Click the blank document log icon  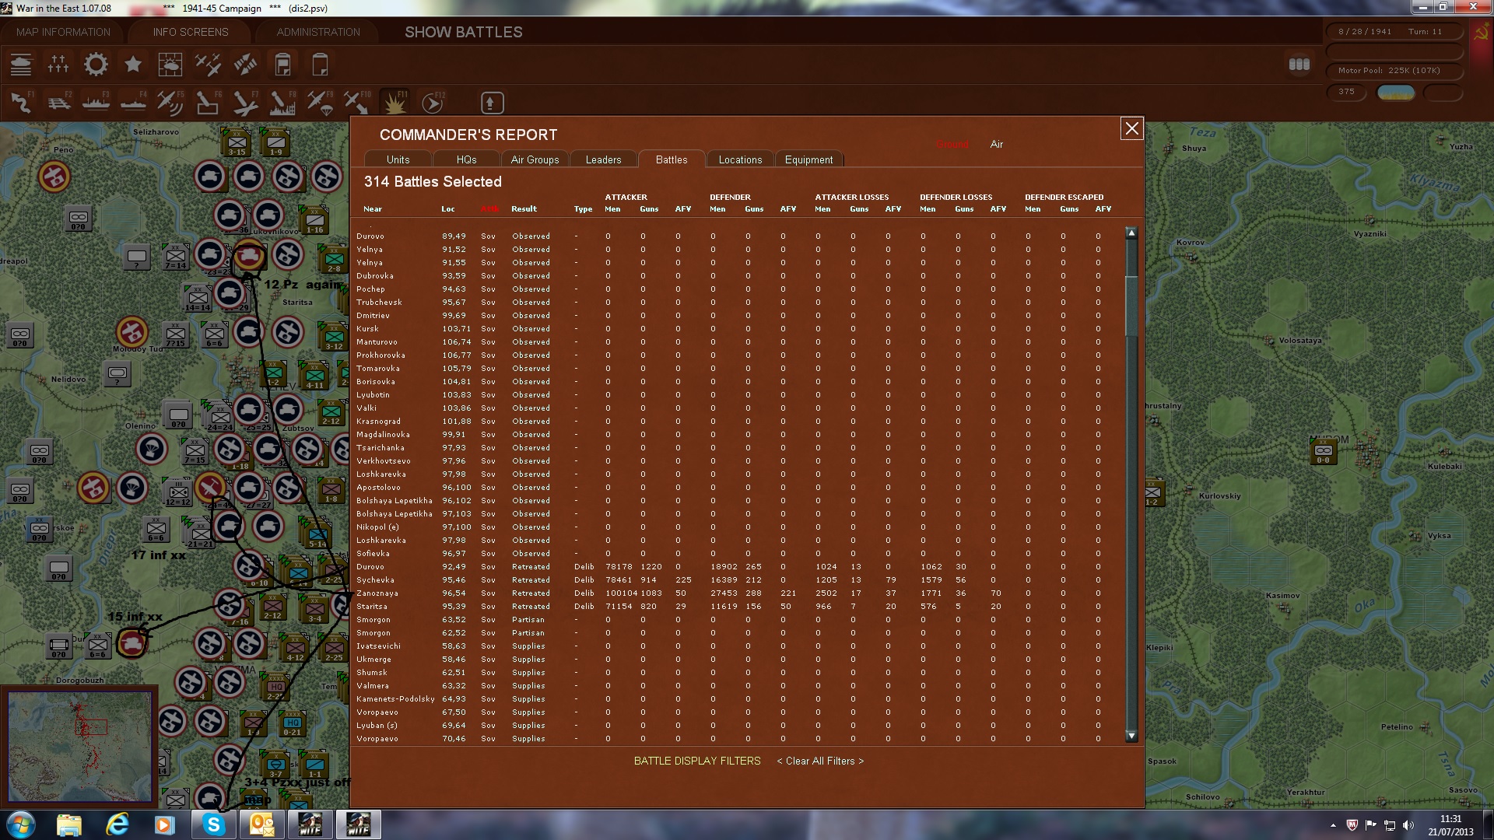coord(320,65)
